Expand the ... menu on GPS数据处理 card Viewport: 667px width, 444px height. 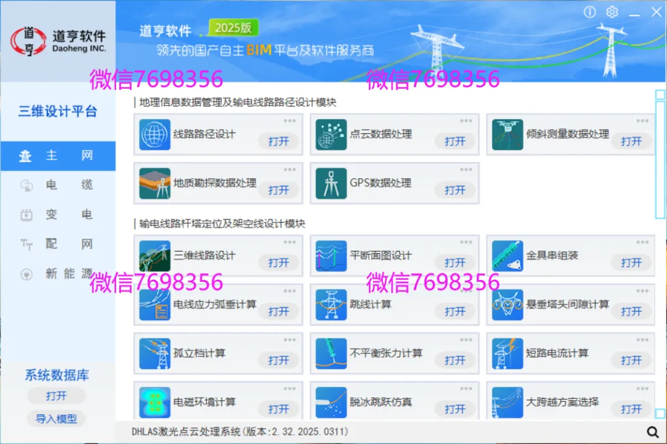point(466,170)
